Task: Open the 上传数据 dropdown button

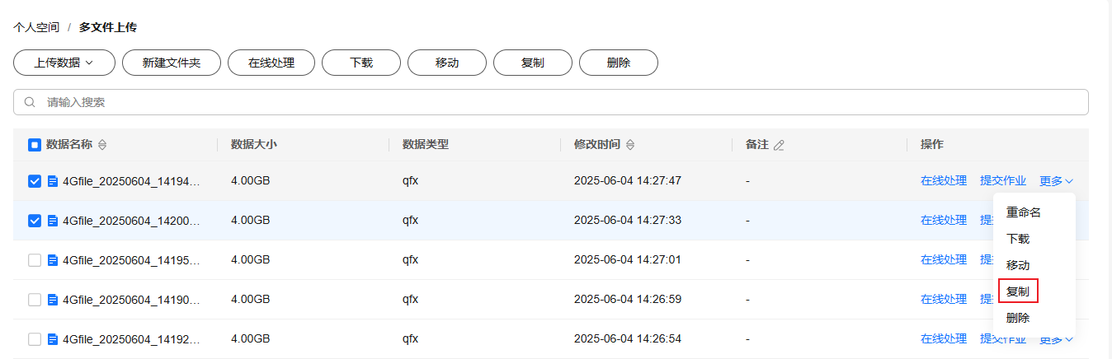Action: [x=63, y=63]
